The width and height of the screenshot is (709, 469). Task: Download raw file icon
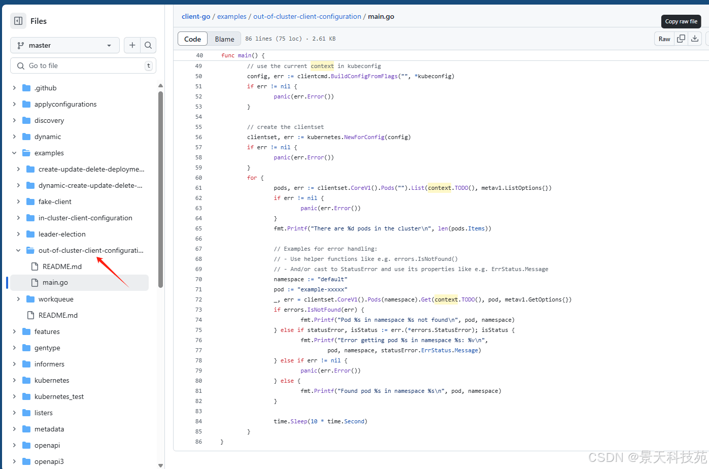pos(695,39)
